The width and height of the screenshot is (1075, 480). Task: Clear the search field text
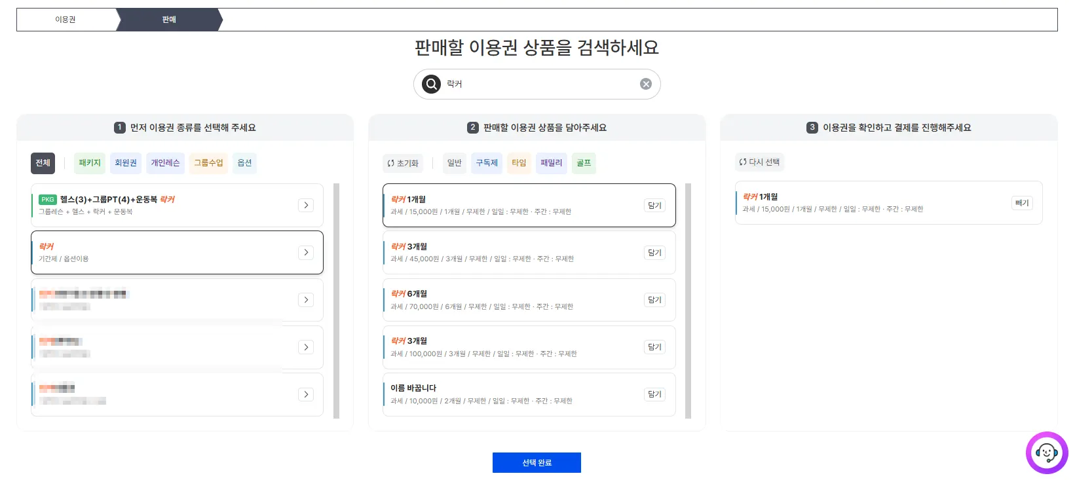(645, 84)
